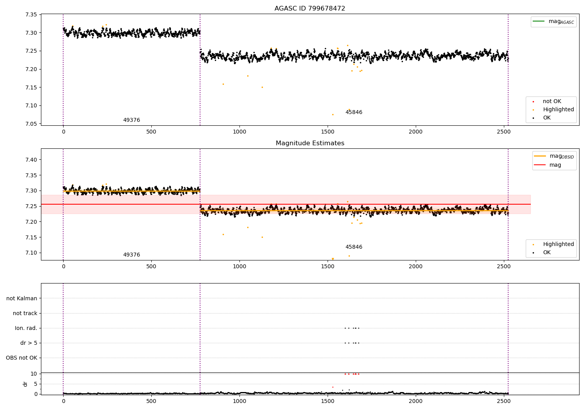This screenshot has width=585, height=410.
Task: Click the 'dr > 5' row label
Action: 29,343
